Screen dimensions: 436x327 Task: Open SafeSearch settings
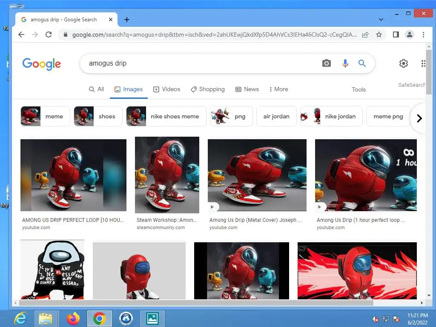[412, 85]
